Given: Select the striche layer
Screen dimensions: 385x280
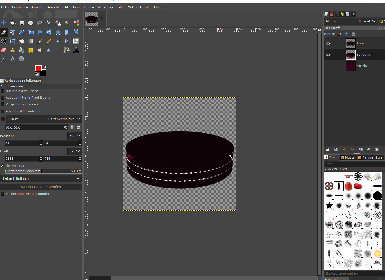Looking at the screenshot, I should point(362,66).
